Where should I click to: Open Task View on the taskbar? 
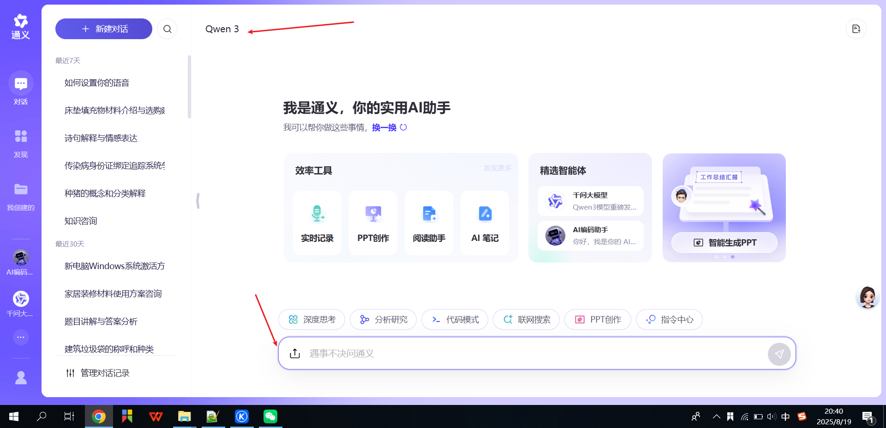[69, 417]
